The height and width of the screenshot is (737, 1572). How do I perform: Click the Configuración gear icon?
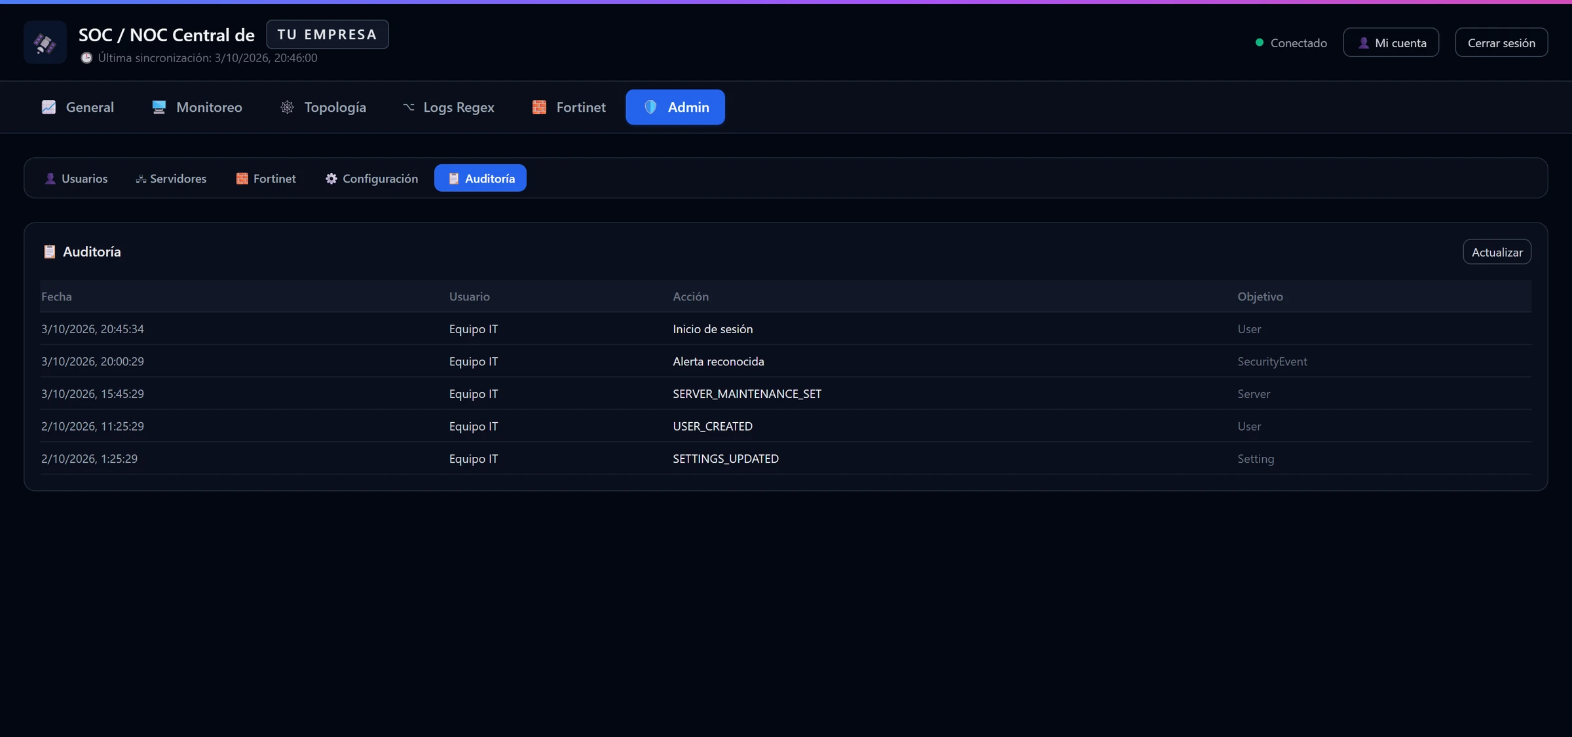point(331,179)
